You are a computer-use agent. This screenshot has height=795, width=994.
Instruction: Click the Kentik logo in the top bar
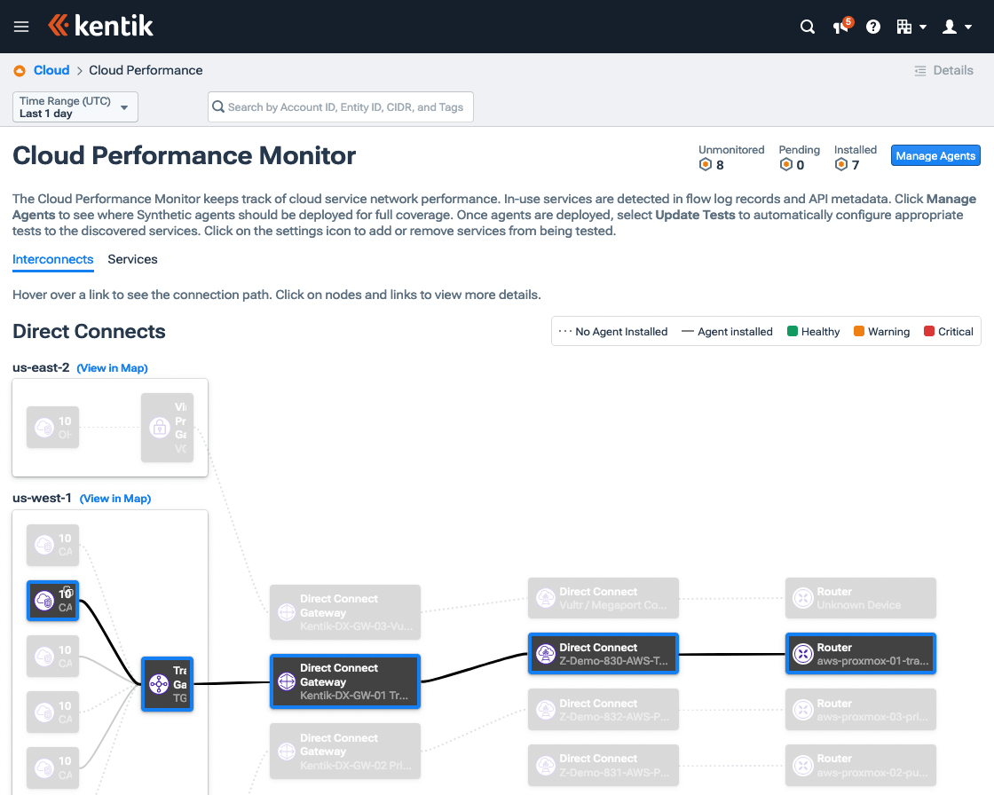(x=100, y=26)
